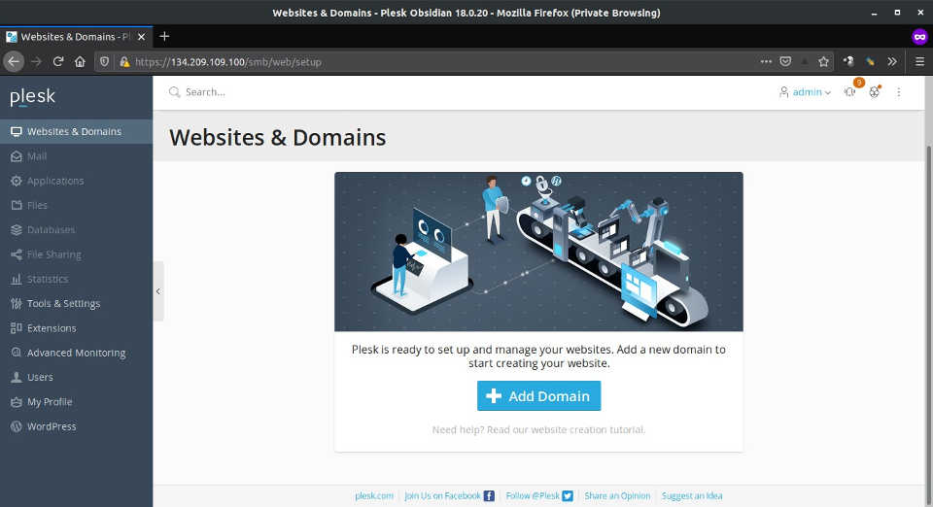Click the Users person icon
The width and height of the screenshot is (933, 507).
(x=17, y=377)
